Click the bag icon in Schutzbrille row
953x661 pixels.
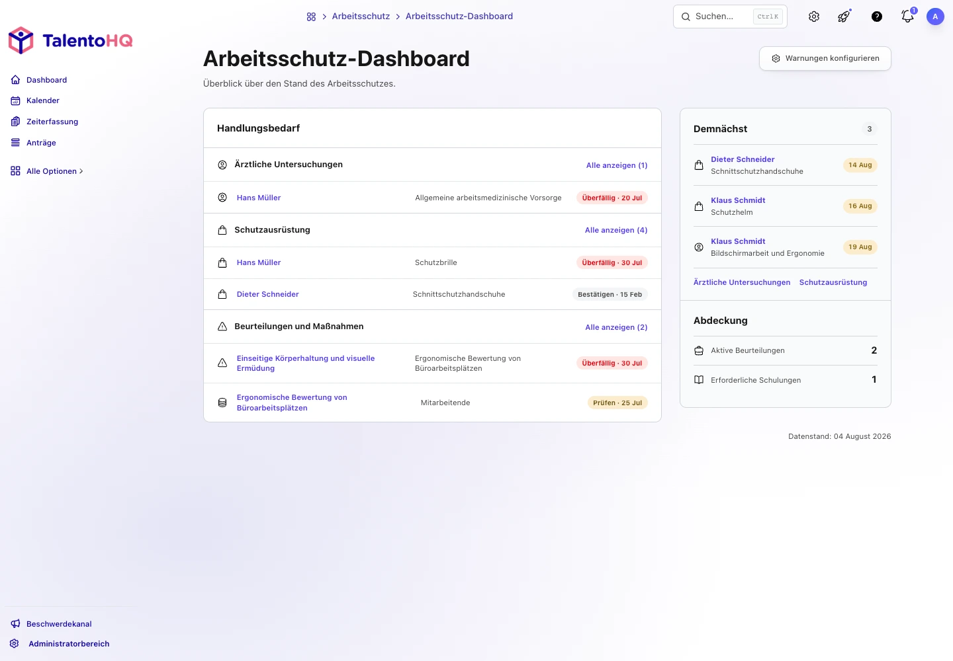[222, 263]
